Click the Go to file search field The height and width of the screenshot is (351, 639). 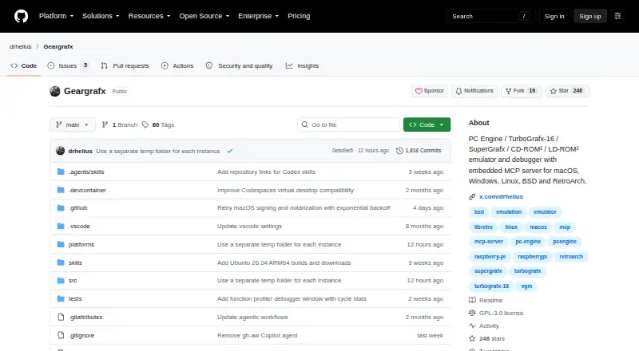[x=349, y=124]
